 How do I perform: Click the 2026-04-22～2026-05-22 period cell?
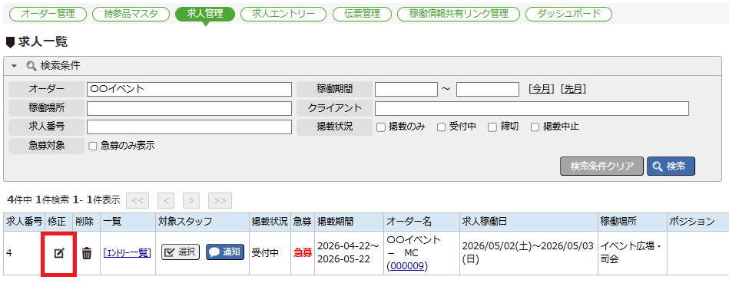[x=349, y=253]
